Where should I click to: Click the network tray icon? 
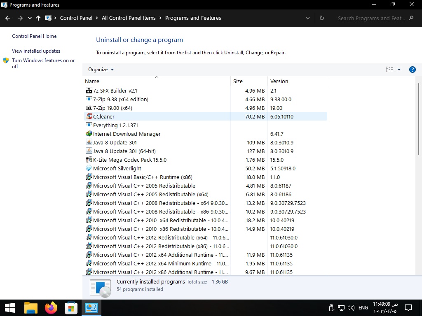tap(341, 308)
